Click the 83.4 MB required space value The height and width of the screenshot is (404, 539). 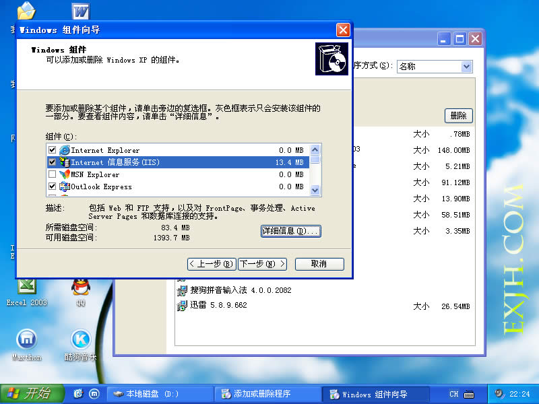click(175, 228)
